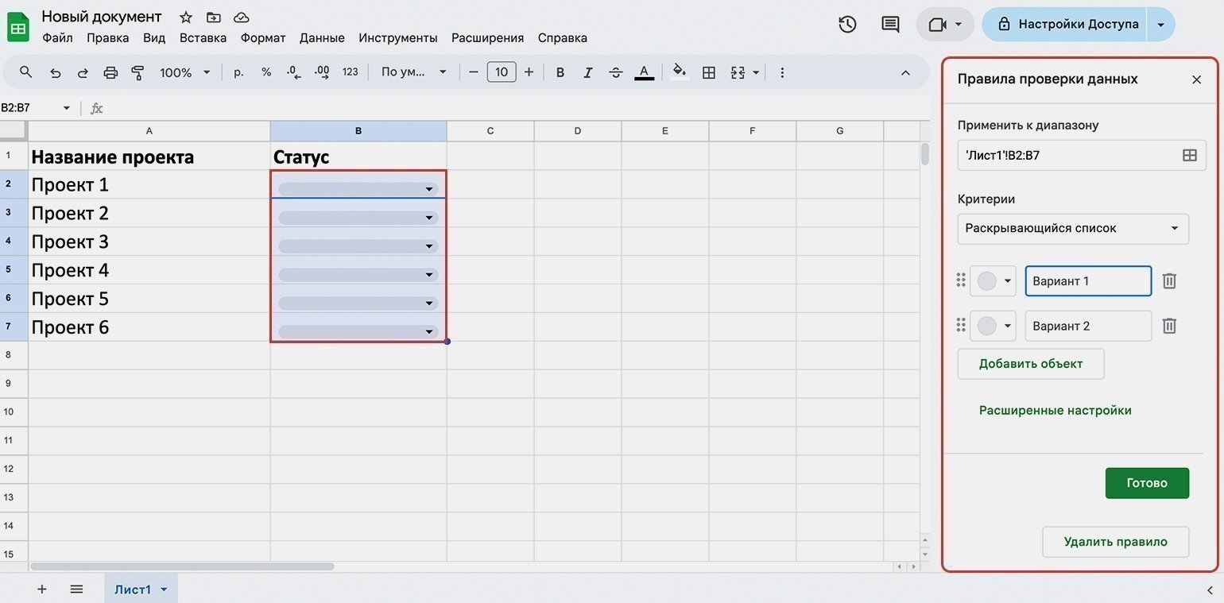Open the Расширения menu

click(487, 37)
